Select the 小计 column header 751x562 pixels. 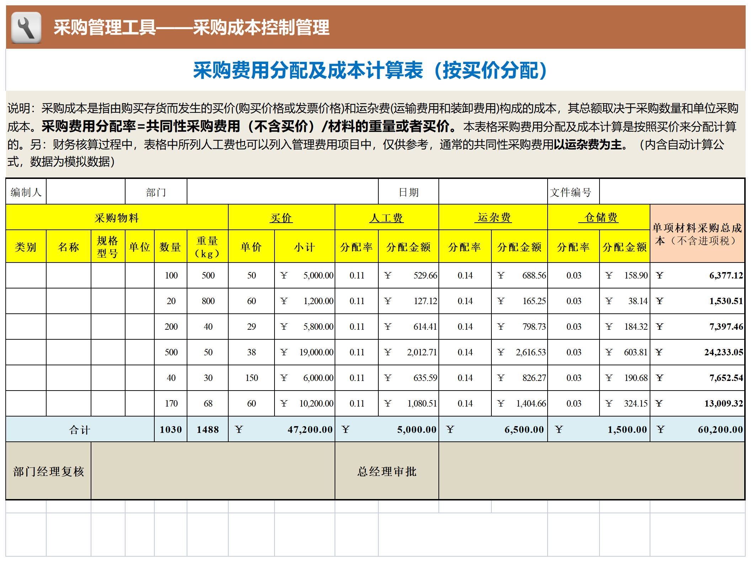coord(305,246)
